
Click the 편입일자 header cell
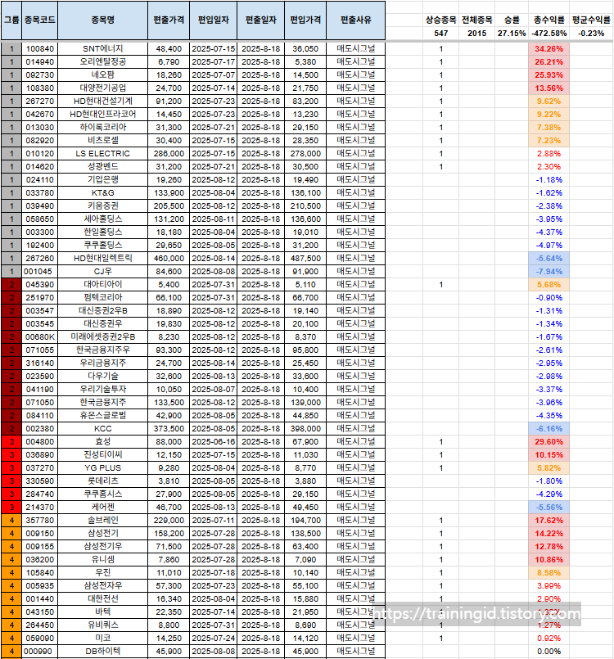213,20
